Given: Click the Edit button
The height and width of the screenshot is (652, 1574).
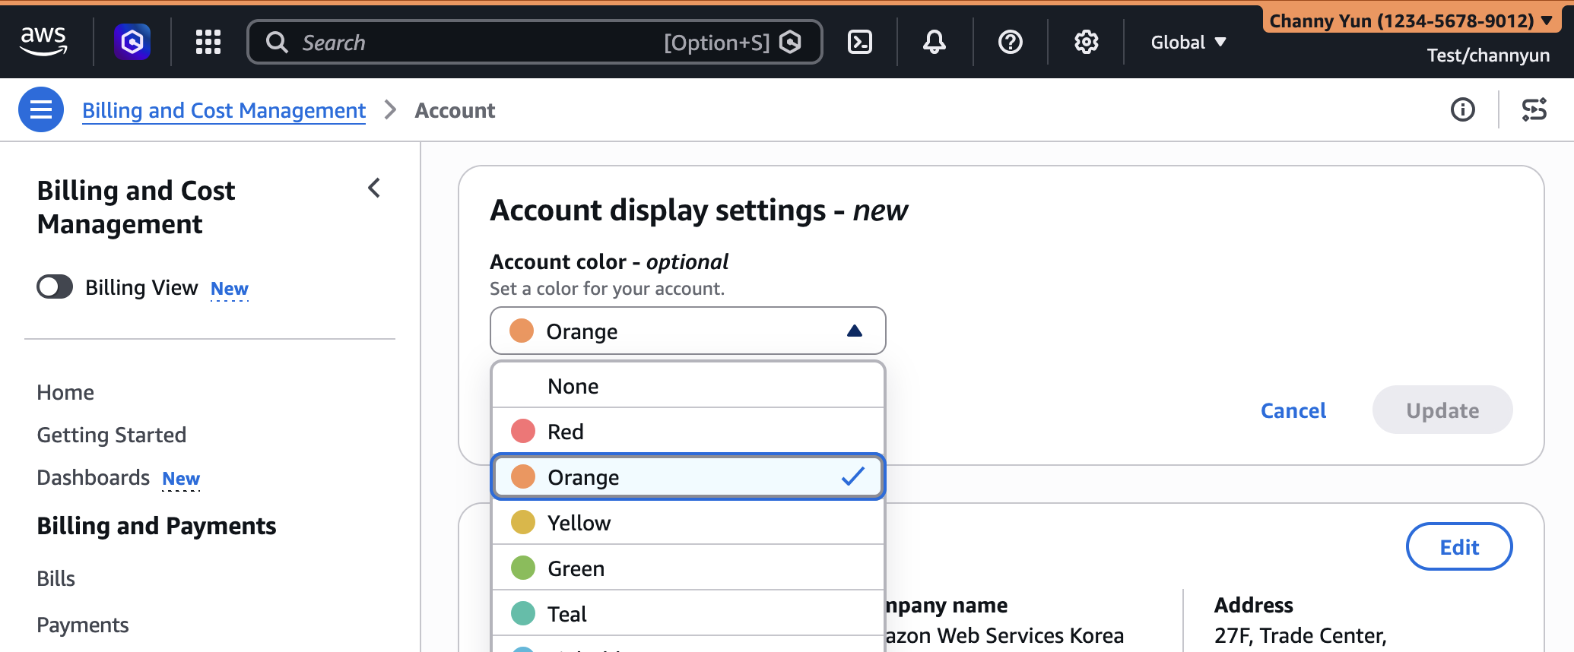Looking at the screenshot, I should (1458, 547).
